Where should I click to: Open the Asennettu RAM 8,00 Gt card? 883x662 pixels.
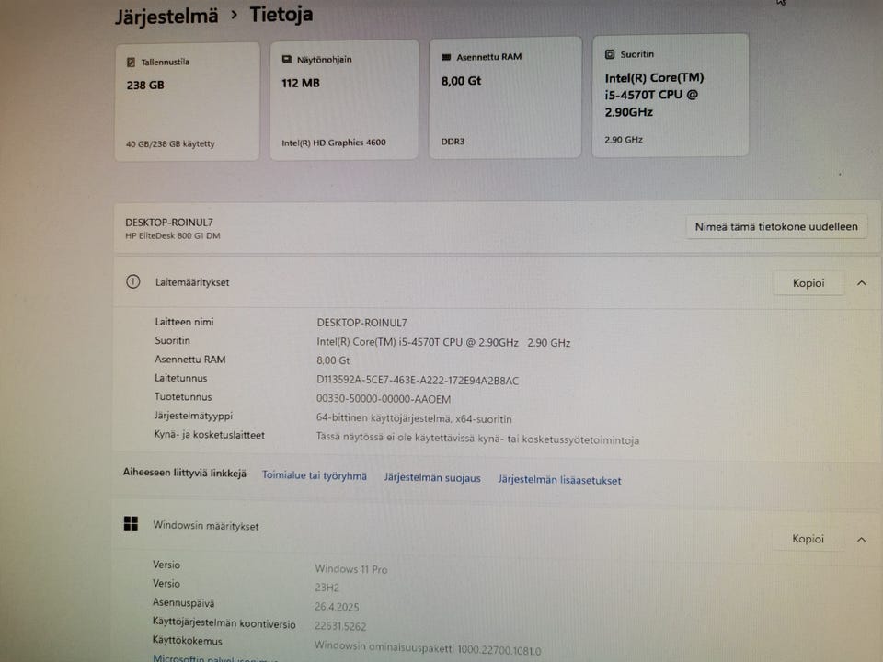tap(505, 98)
